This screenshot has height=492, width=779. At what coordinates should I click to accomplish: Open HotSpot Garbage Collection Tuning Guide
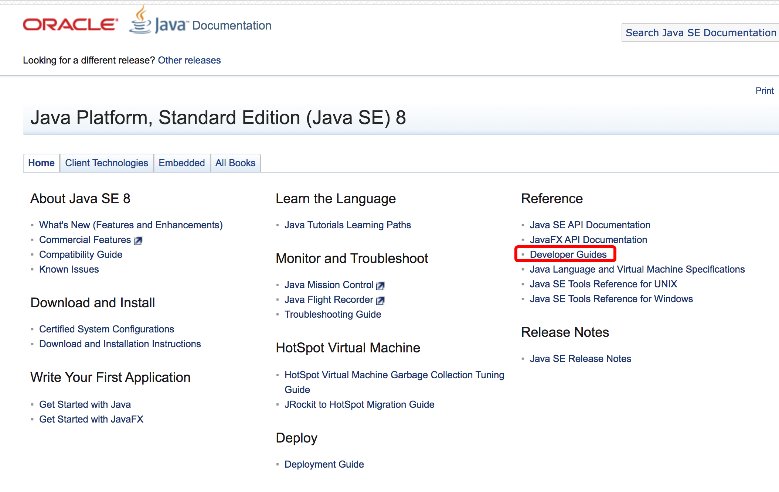pyautogui.click(x=394, y=382)
